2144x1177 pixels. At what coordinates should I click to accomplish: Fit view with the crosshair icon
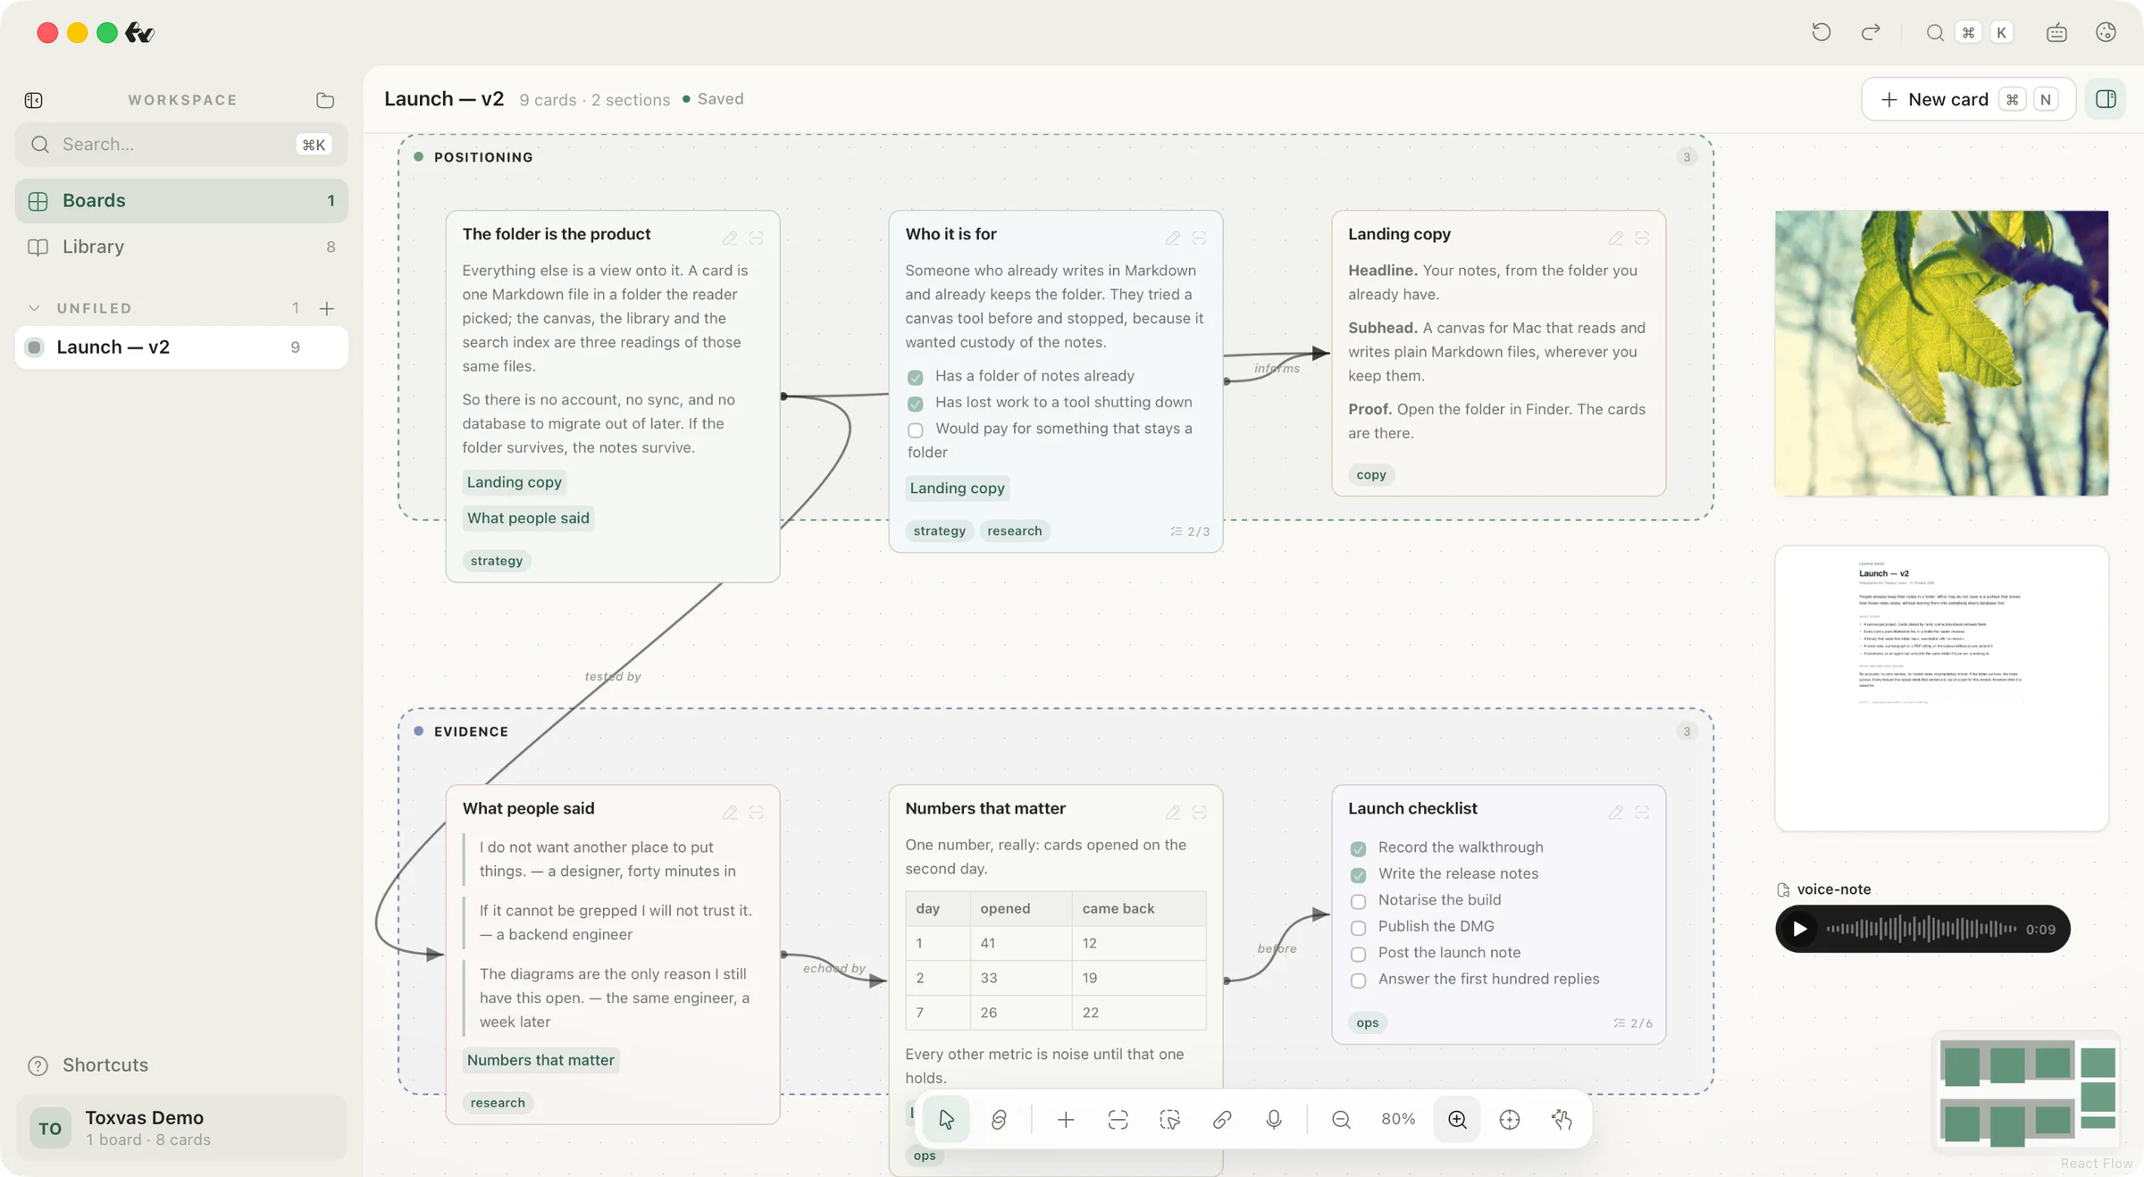1509,1119
